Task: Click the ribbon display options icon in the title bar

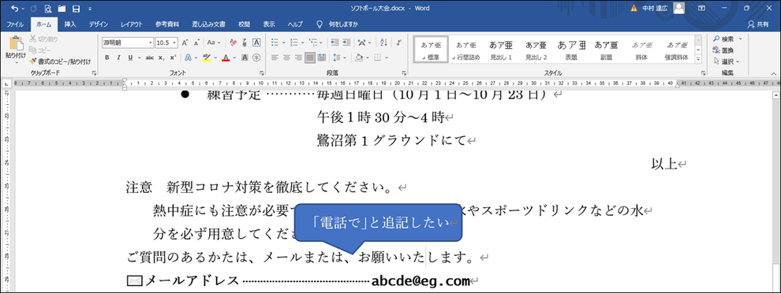Action: pyautogui.click(x=701, y=9)
